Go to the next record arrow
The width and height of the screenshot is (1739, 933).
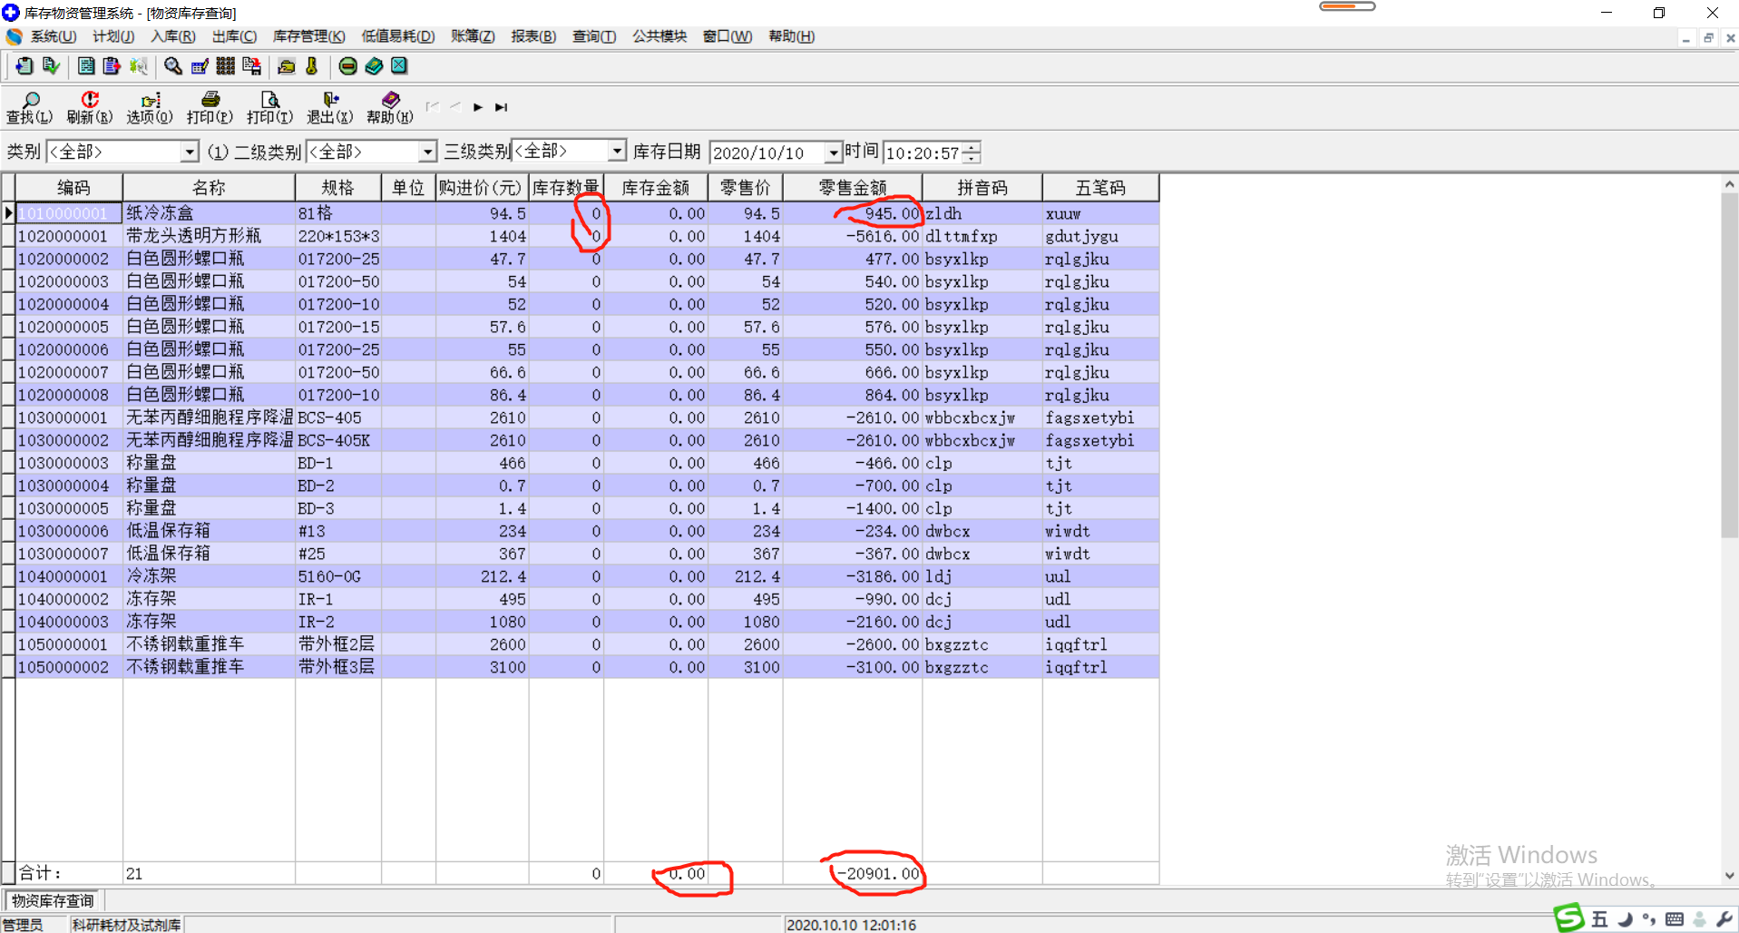coord(478,107)
